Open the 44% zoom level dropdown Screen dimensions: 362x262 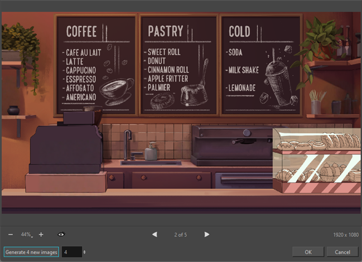click(x=27, y=235)
